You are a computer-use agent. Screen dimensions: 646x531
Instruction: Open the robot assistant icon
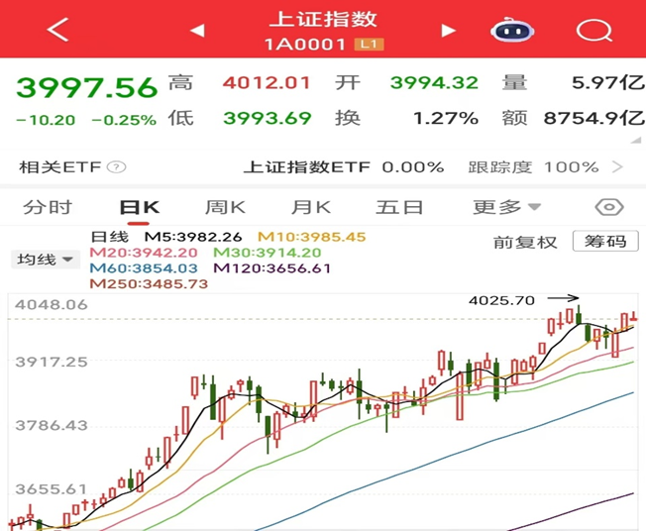tap(512, 30)
